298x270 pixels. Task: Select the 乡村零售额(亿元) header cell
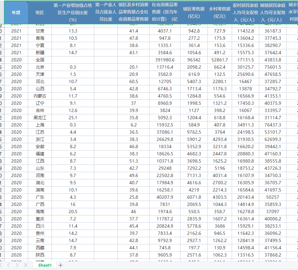tap(220, 12)
